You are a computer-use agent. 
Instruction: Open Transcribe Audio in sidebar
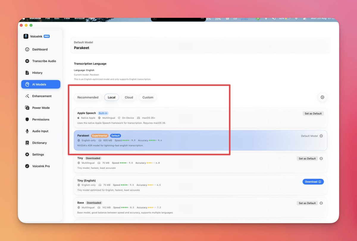[x=40, y=61]
